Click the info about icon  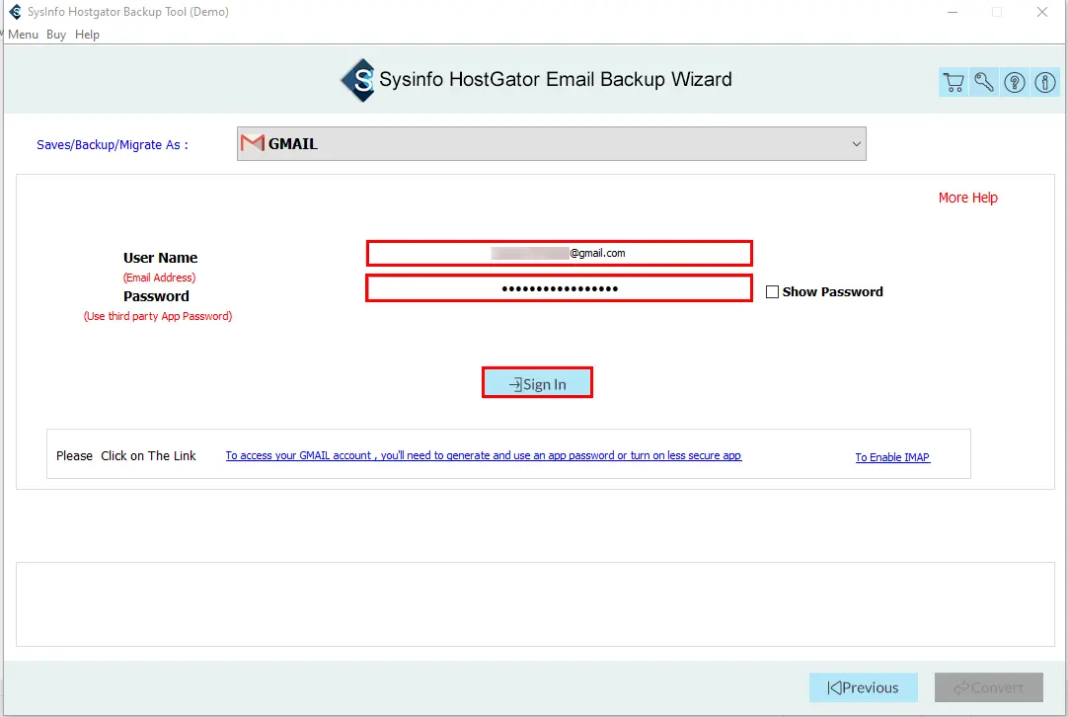point(1045,83)
